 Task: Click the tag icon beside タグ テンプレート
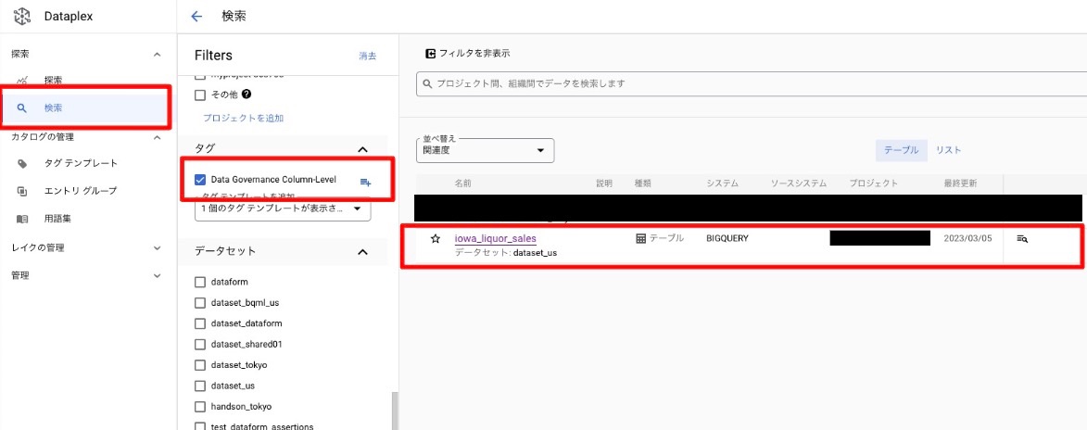[x=22, y=164]
